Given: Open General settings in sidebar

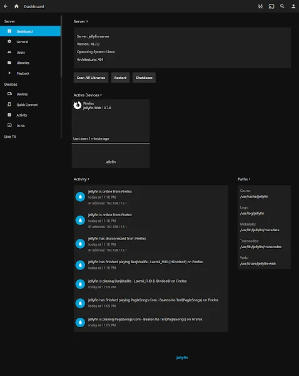Looking at the screenshot, I should pos(30,42).
